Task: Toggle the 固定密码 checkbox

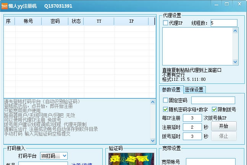Action: (165, 100)
